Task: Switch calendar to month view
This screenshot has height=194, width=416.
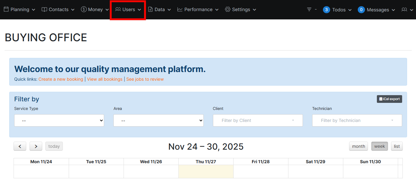Action: click(358, 146)
